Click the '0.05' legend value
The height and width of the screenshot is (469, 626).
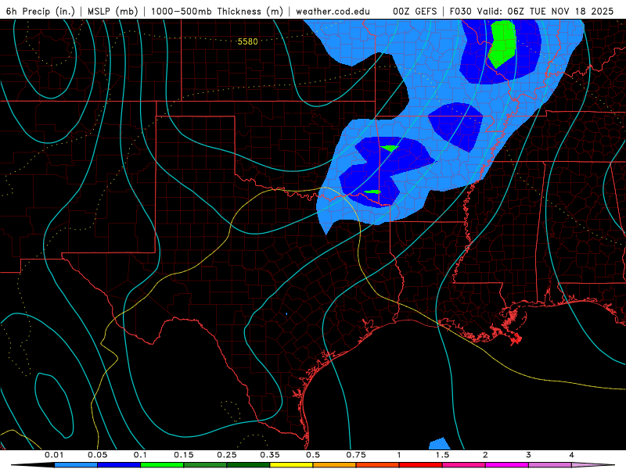(x=97, y=455)
